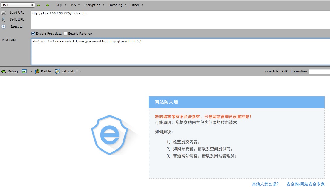Image resolution: width=330 pixels, height=190 pixels.
Task: Open the Other dropdown menu
Action: coord(137,5)
